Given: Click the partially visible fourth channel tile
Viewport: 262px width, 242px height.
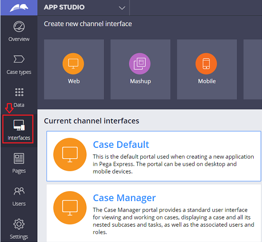Looking at the screenshot, I should 253,69.
